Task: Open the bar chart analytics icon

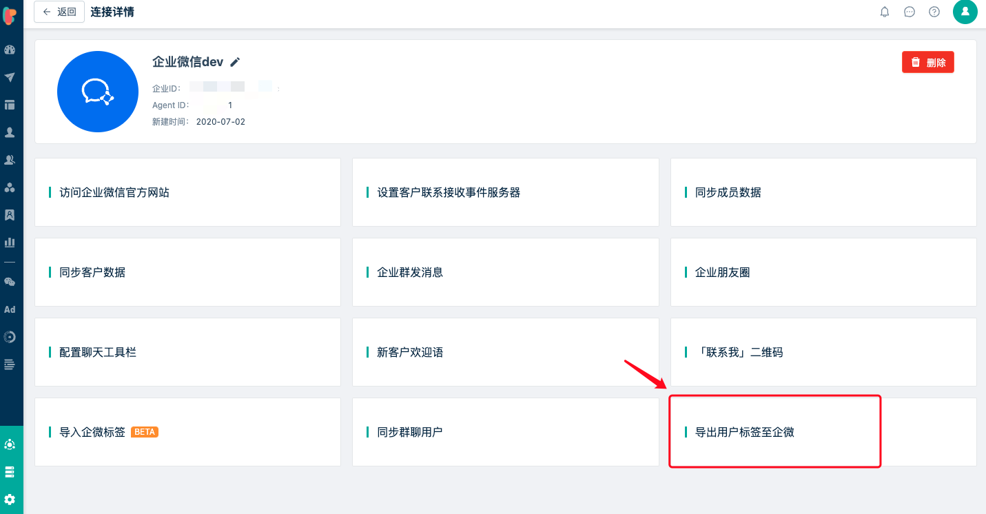Action: [10, 243]
